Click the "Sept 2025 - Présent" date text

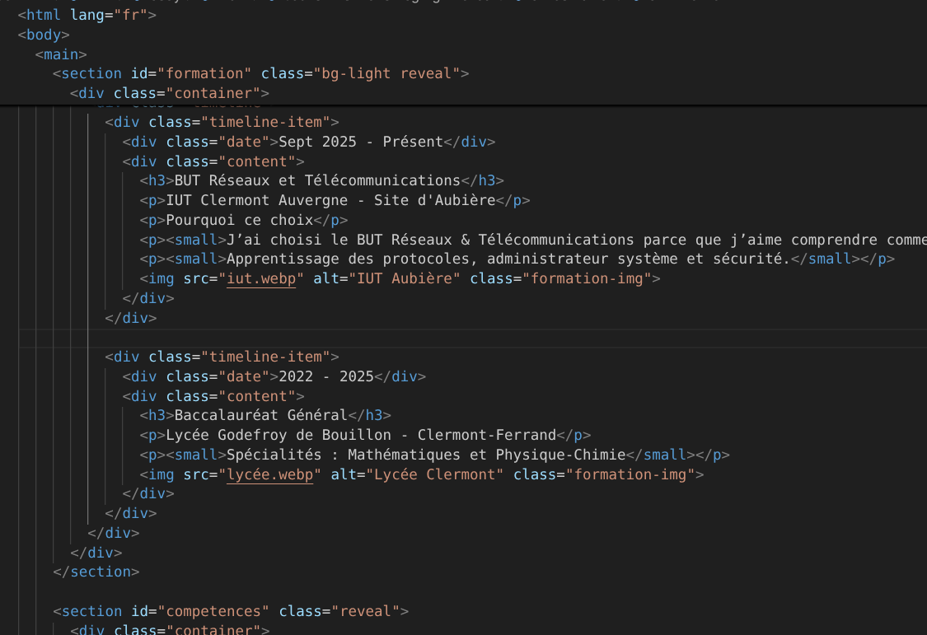coord(361,142)
